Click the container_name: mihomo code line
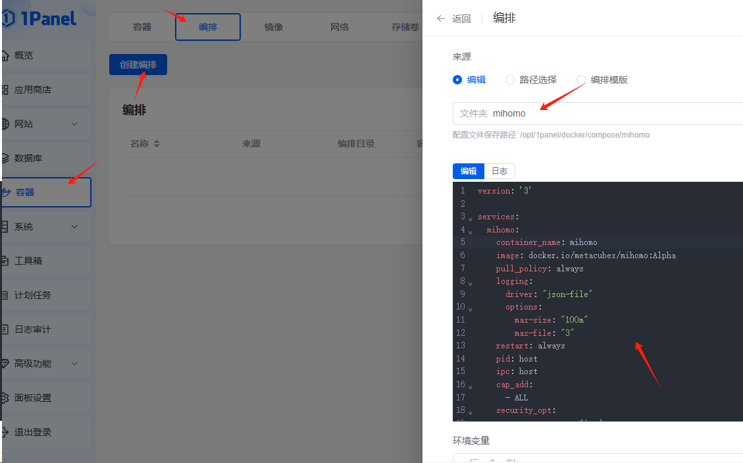This screenshot has height=463, width=743. tap(546, 242)
